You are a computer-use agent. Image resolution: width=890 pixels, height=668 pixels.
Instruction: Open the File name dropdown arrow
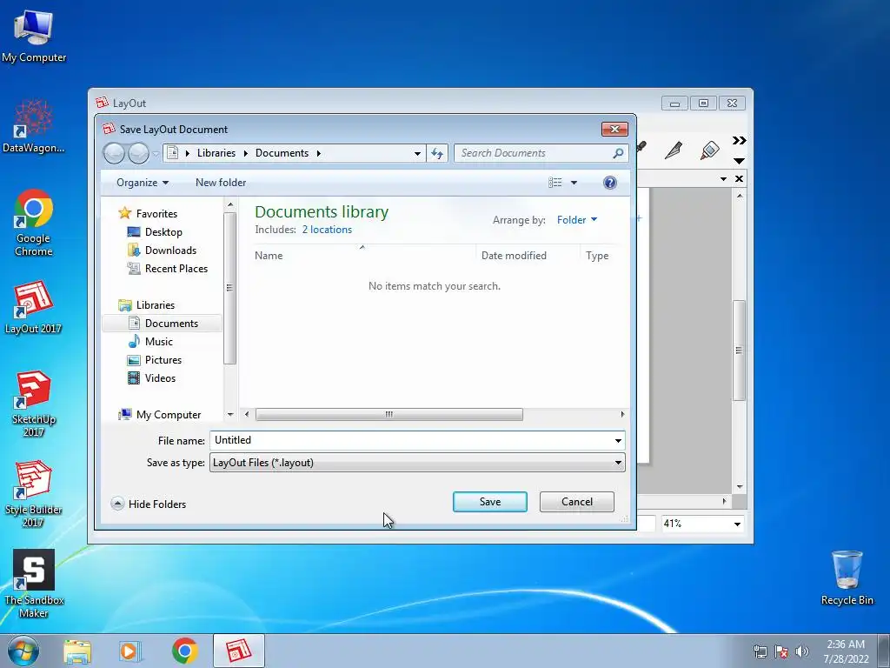[618, 440]
